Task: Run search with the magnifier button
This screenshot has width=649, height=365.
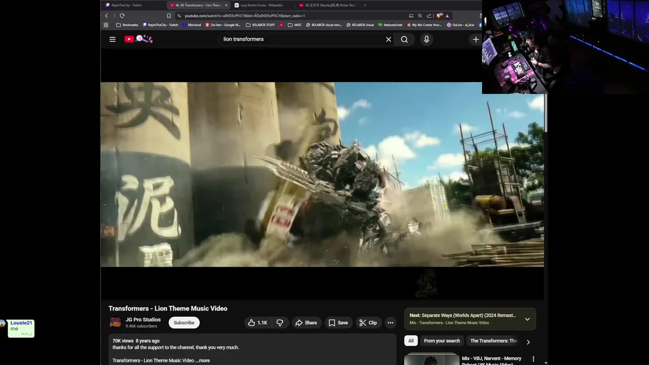Action: coord(404,39)
